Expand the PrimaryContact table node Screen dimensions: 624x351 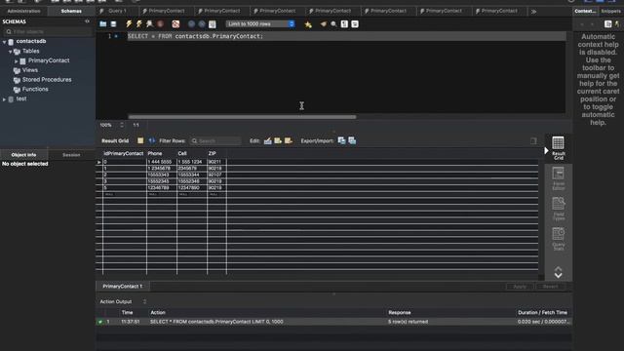click(x=16, y=60)
